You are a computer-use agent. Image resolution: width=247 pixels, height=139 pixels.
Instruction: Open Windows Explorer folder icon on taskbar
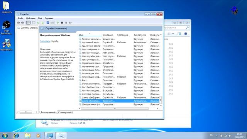coord(27,136)
